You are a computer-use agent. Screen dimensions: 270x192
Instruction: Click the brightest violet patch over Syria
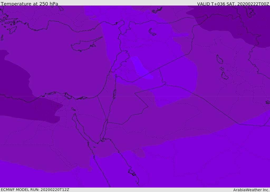coord(142,68)
